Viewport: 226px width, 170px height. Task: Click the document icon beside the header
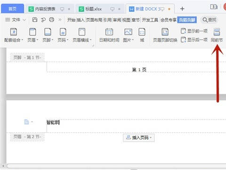[27, 122]
